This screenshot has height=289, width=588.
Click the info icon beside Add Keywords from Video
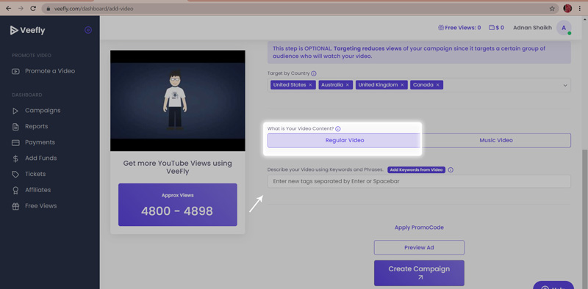tap(451, 170)
